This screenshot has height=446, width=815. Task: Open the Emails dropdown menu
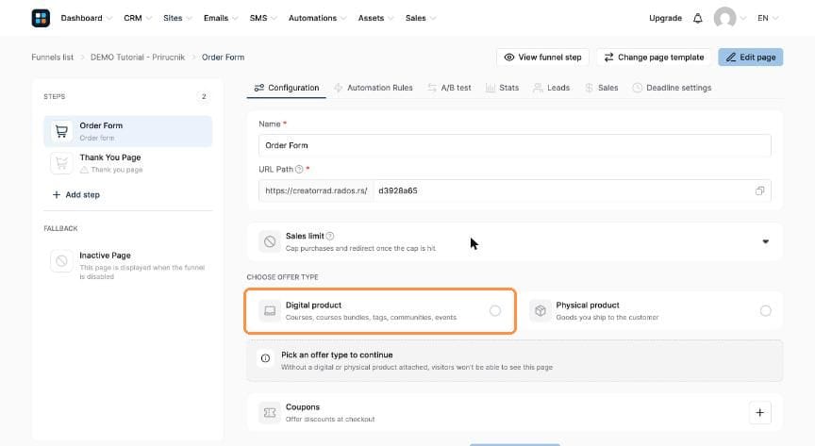221,18
